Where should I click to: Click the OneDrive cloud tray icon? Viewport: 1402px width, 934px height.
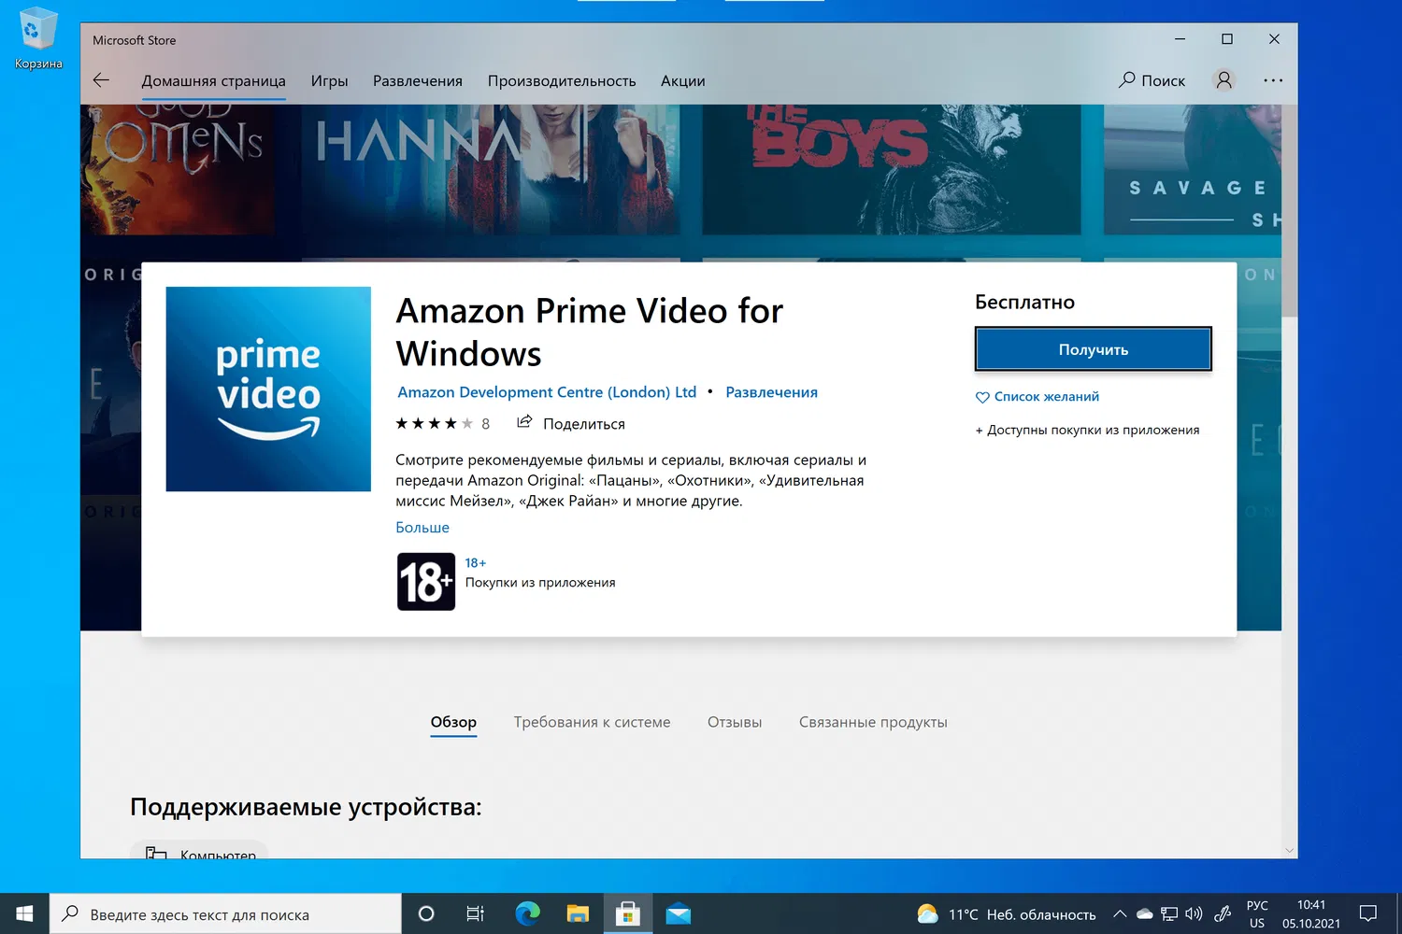tap(1144, 914)
